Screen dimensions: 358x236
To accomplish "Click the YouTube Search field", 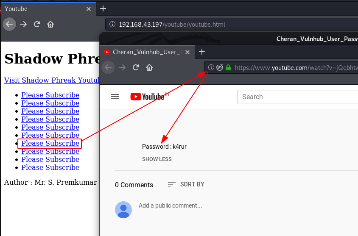I will [x=298, y=97].
